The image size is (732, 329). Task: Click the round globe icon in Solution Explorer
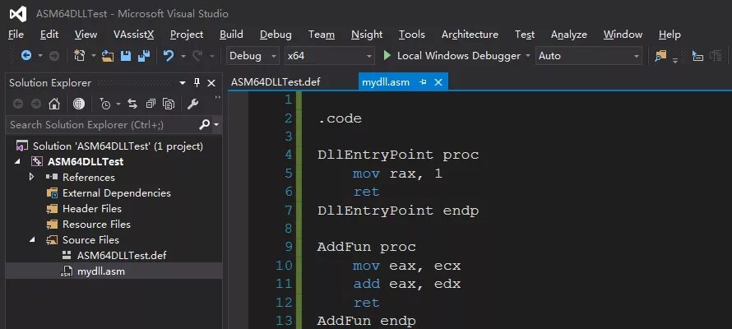pos(79,104)
